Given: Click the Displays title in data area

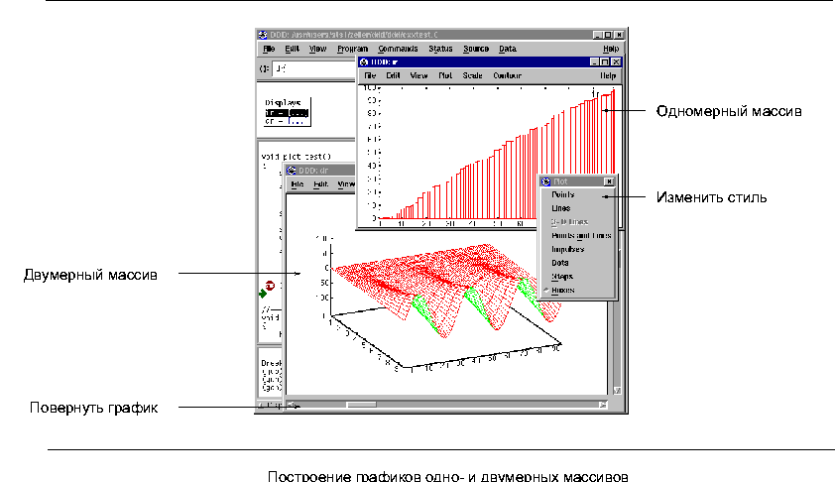Looking at the screenshot, I should click(x=284, y=103).
